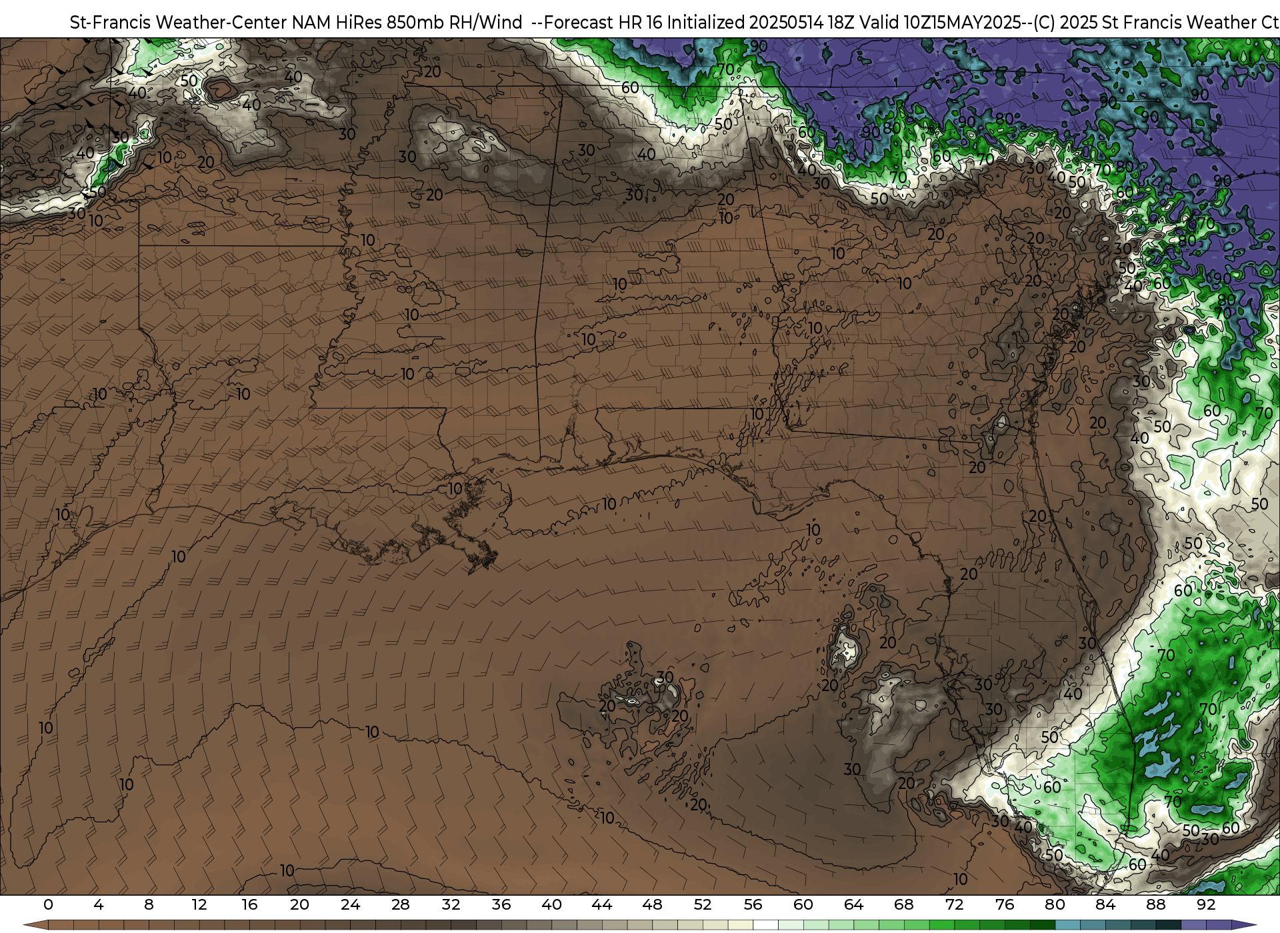Click the '52' legend scale label
This screenshot has height=933, width=1280.
702,904
